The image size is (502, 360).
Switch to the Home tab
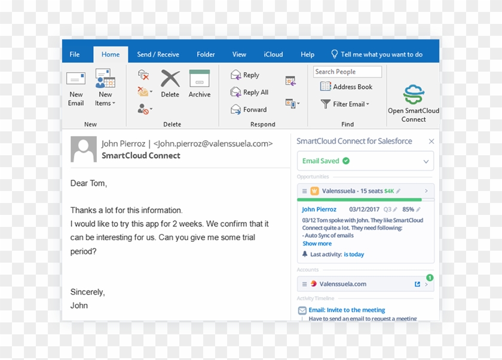pyautogui.click(x=111, y=54)
